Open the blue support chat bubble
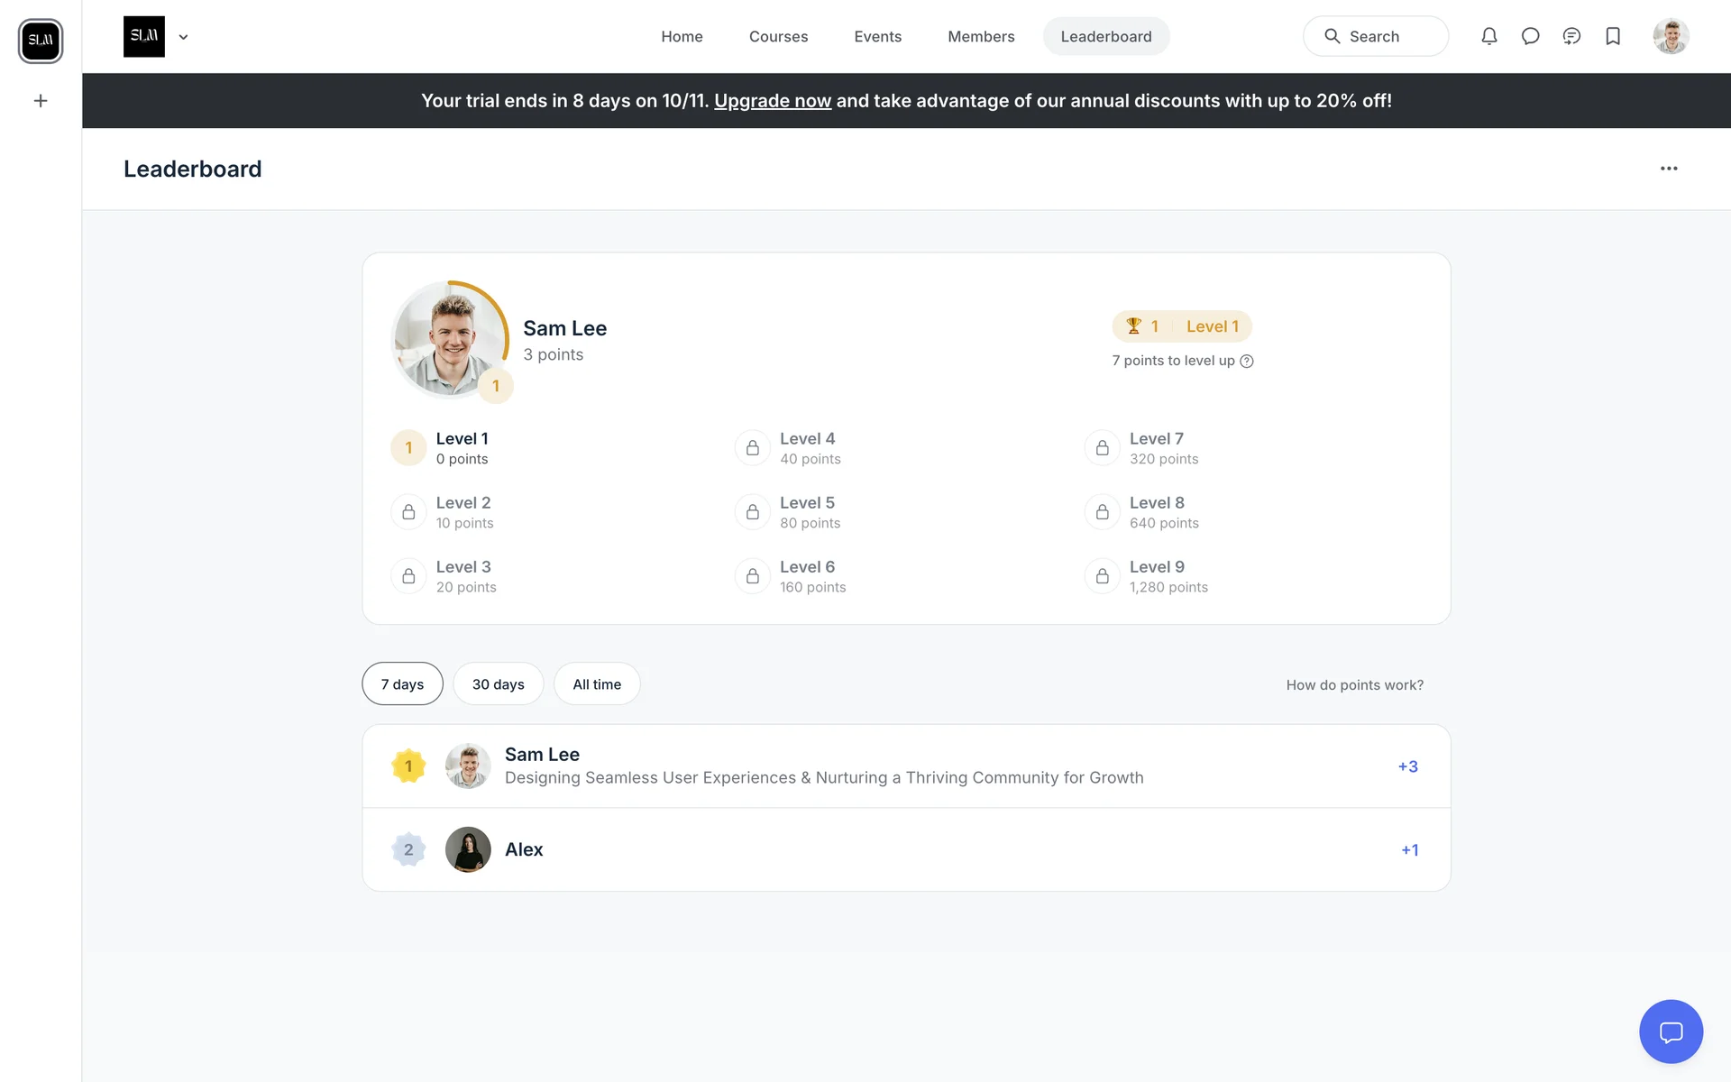This screenshot has width=1731, height=1082. click(x=1671, y=1032)
